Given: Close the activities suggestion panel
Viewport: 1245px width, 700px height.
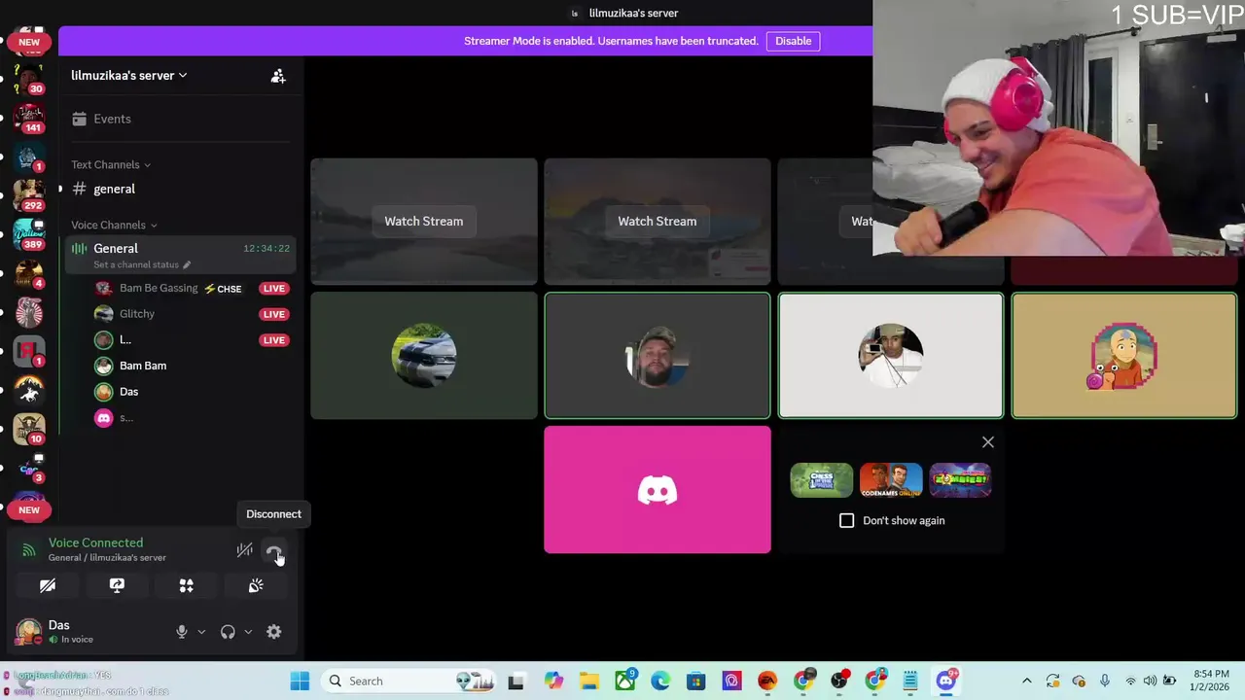Looking at the screenshot, I should coord(987,442).
